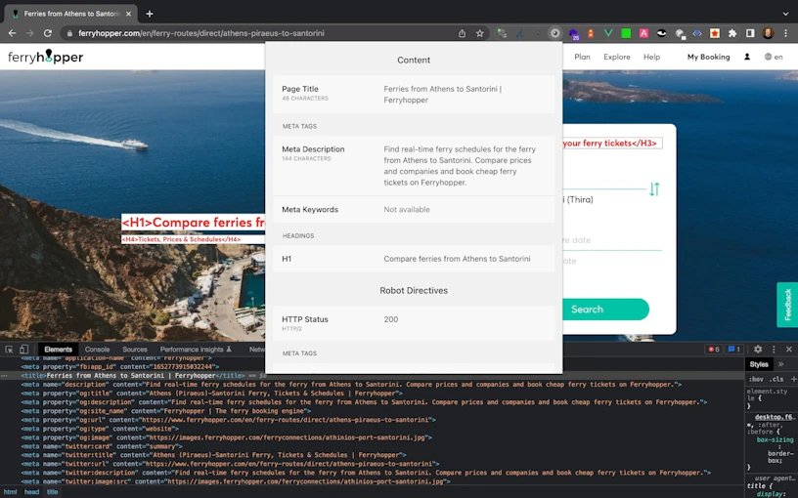The height and width of the screenshot is (498, 798).
Task: Select the twitter:card meta tag line
Action: click(x=100, y=446)
